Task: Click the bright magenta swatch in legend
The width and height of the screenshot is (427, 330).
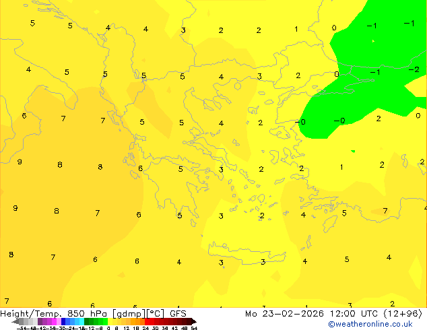Action: [x=54, y=321]
